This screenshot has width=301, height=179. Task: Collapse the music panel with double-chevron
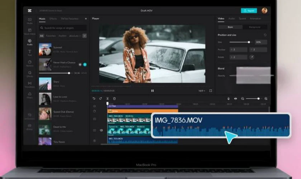pos(86,19)
